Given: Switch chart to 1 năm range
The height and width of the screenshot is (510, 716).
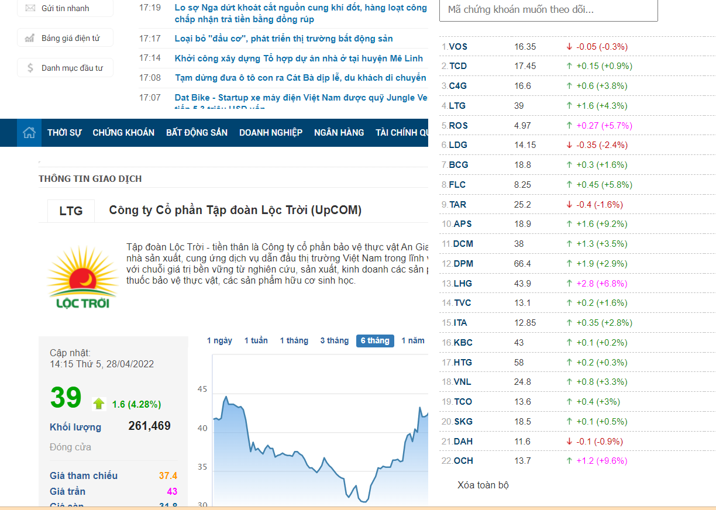Looking at the screenshot, I should (413, 340).
